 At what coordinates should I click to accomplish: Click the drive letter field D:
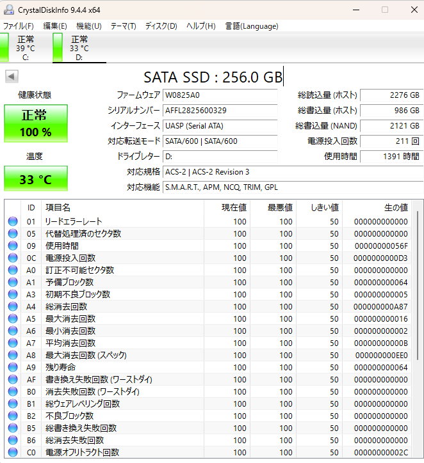(x=220, y=157)
